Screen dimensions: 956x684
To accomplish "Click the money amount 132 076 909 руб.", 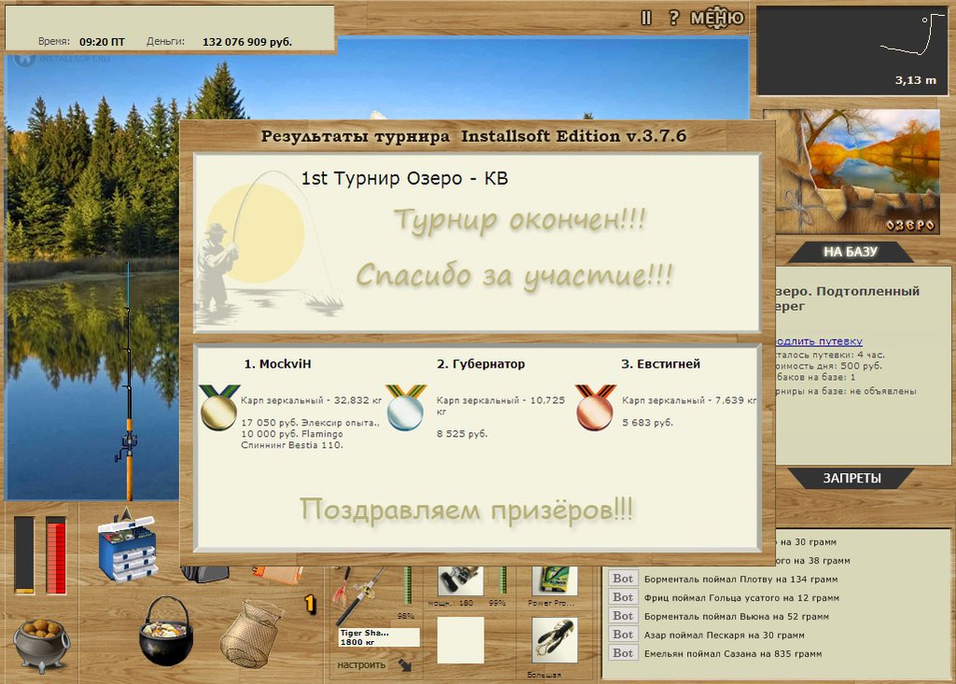I will tap(246, 42).
